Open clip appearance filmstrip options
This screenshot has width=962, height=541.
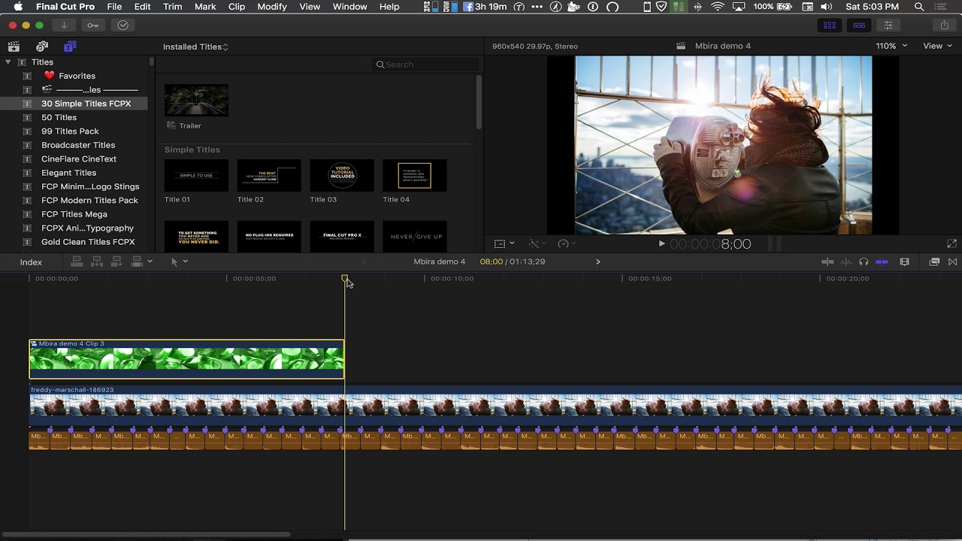[904, 261]
